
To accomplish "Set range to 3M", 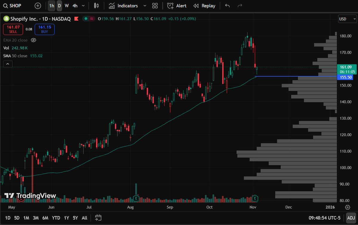I will [x=36, y=218].
